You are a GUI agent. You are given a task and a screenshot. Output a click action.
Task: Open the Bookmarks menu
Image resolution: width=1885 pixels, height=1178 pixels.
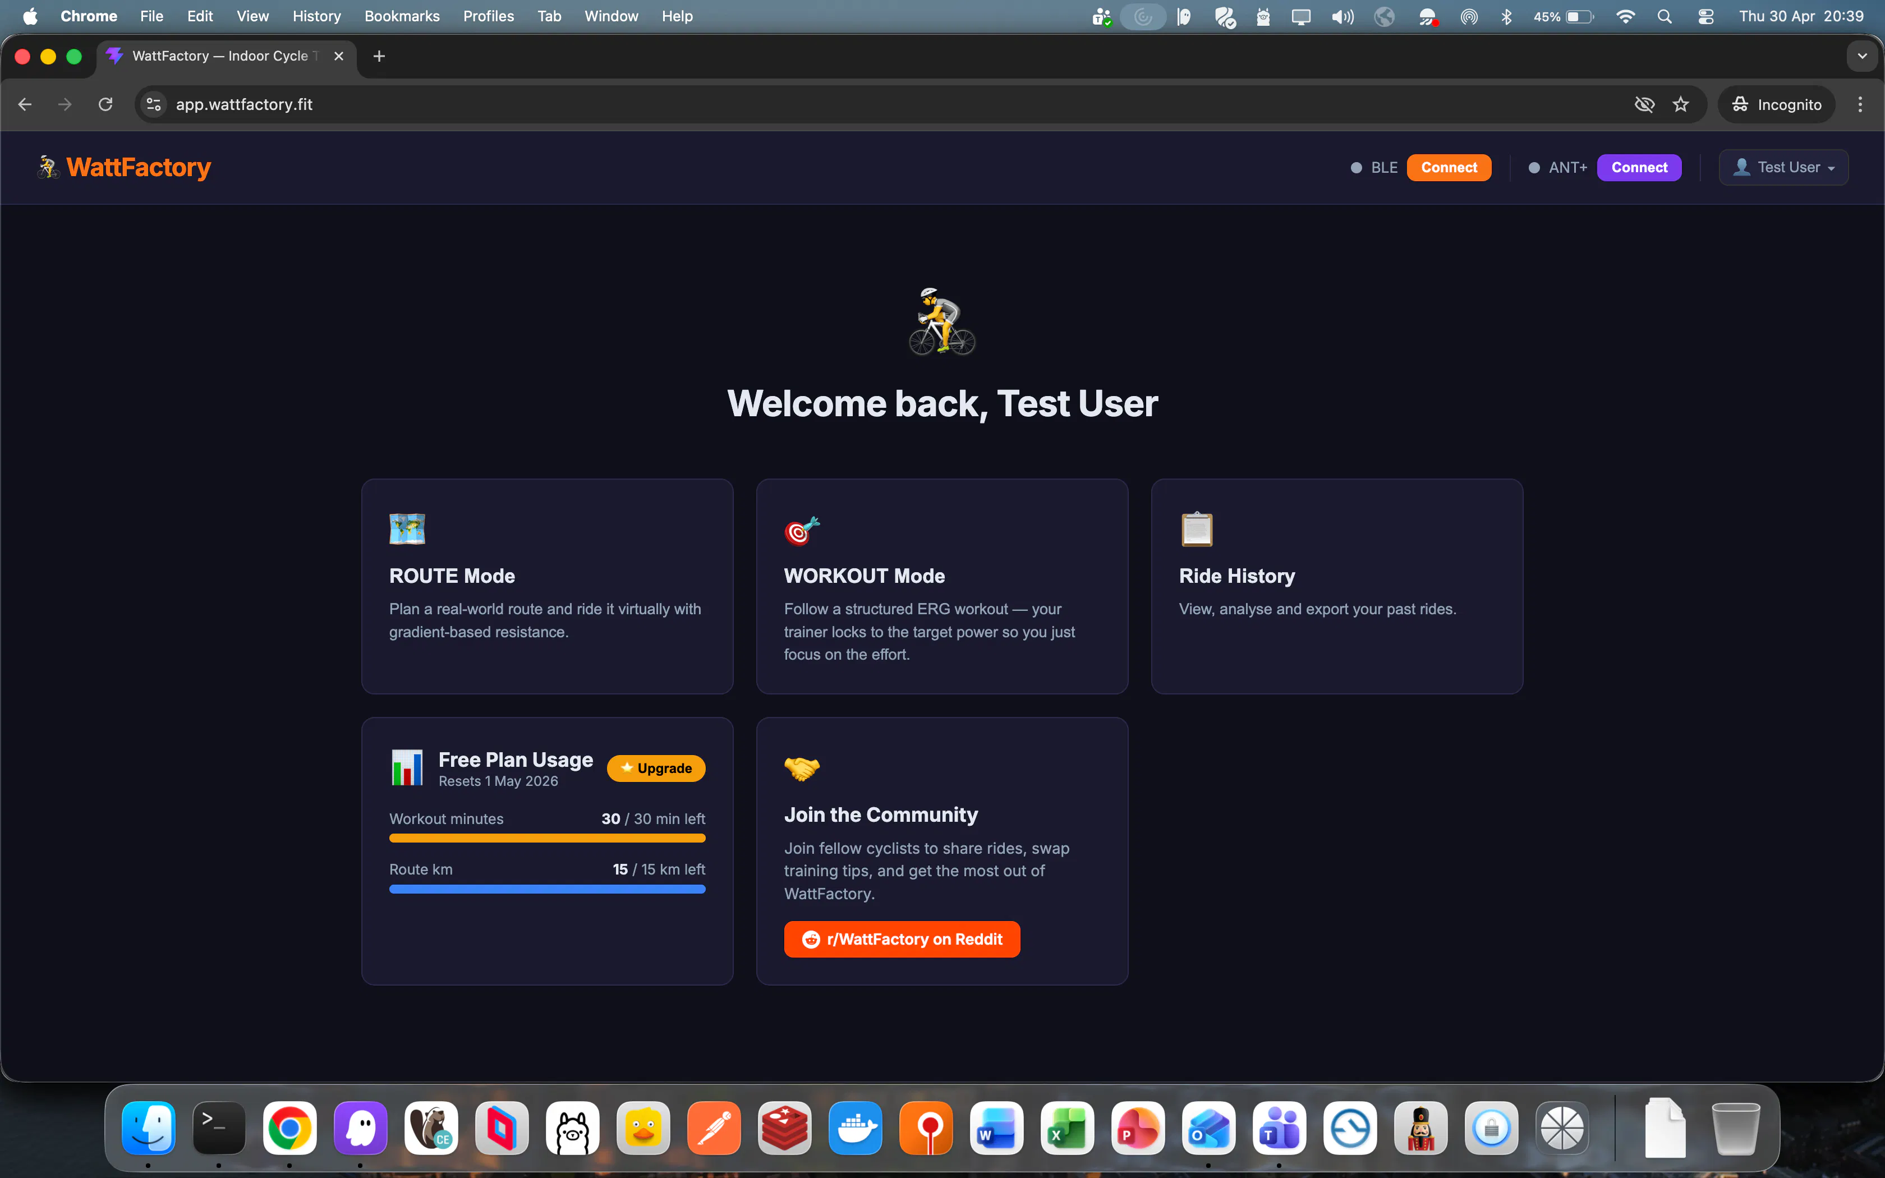tap(402, 16)
